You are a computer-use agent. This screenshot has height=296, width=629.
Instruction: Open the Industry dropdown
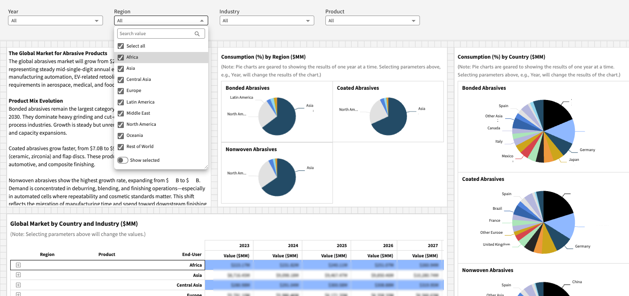267,20
